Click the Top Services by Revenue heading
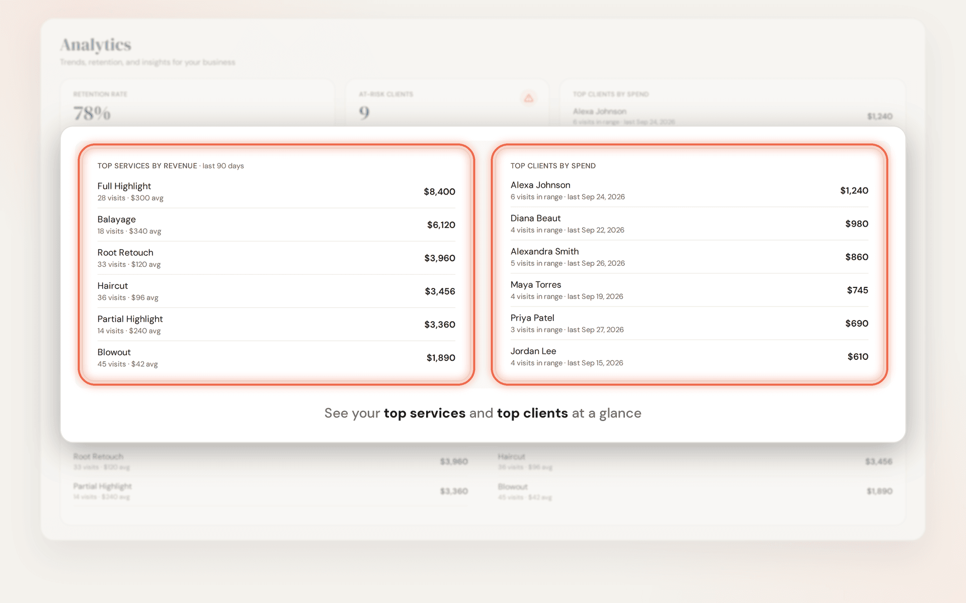 click(x=147, y=166)
